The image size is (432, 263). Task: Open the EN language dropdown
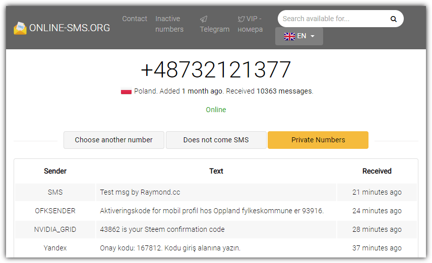(299, 36)
